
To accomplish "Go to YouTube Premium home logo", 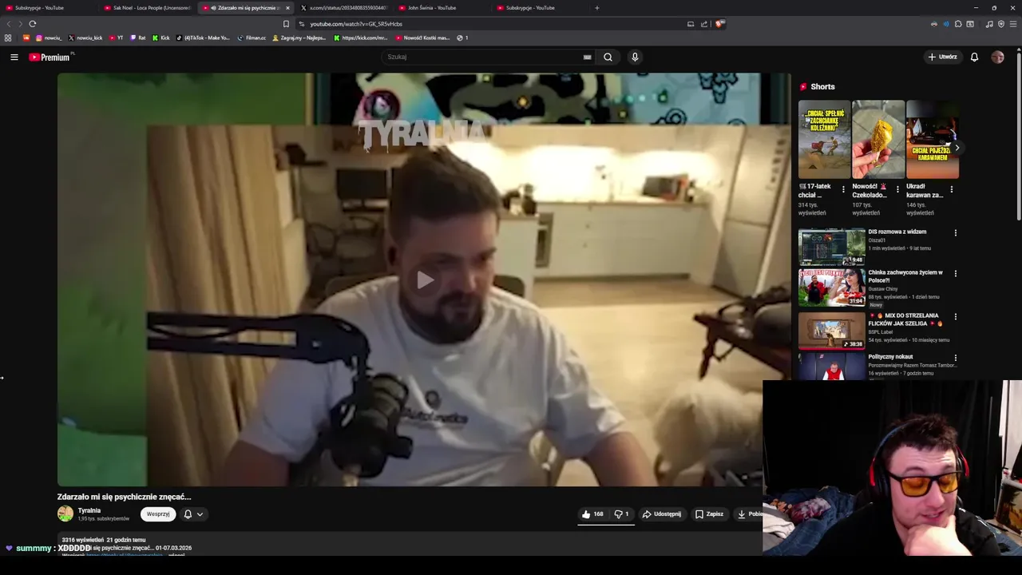I will (50, 57).
